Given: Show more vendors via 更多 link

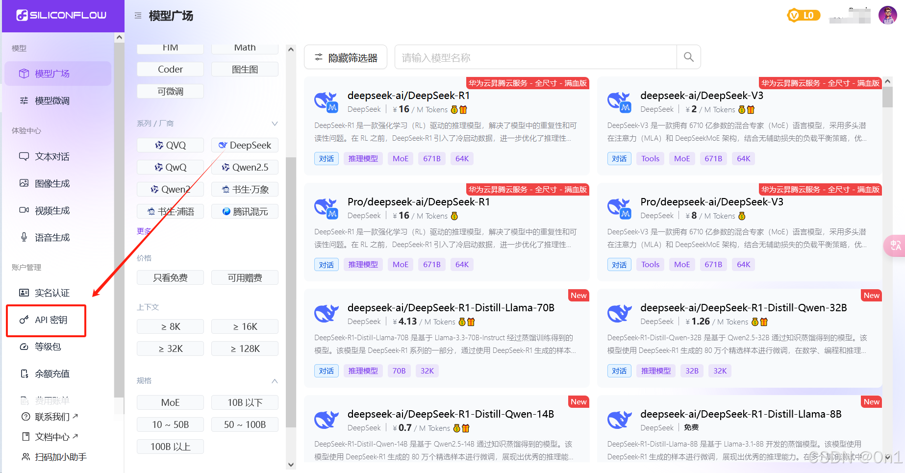Looking at the screenshot, I should 144,231.
